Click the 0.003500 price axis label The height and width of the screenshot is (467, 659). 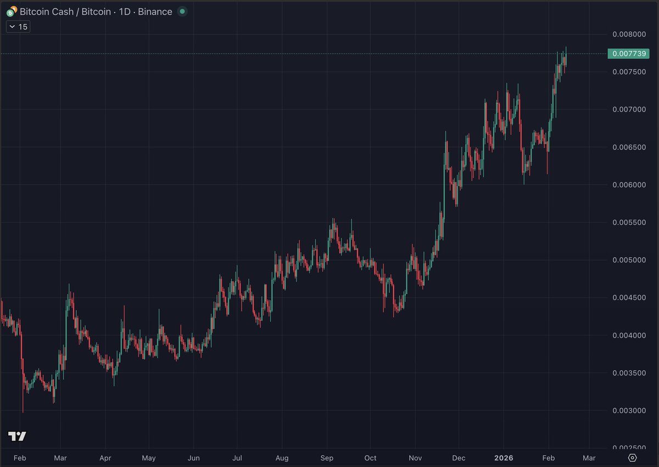tap(629, 373)
